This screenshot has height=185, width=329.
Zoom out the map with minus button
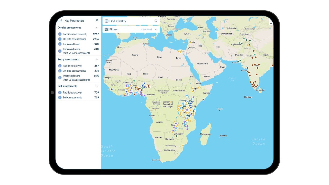(271, 23)
